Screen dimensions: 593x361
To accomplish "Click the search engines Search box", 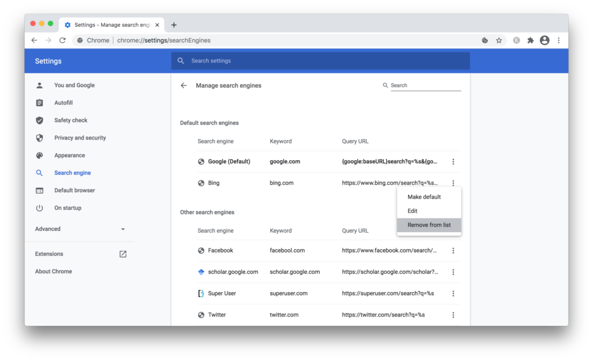I will [x=424, y=85].
